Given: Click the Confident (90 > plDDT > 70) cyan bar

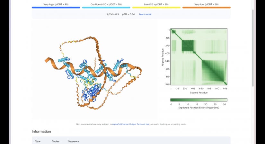Looking at the screenshot, I should point(106,8).
